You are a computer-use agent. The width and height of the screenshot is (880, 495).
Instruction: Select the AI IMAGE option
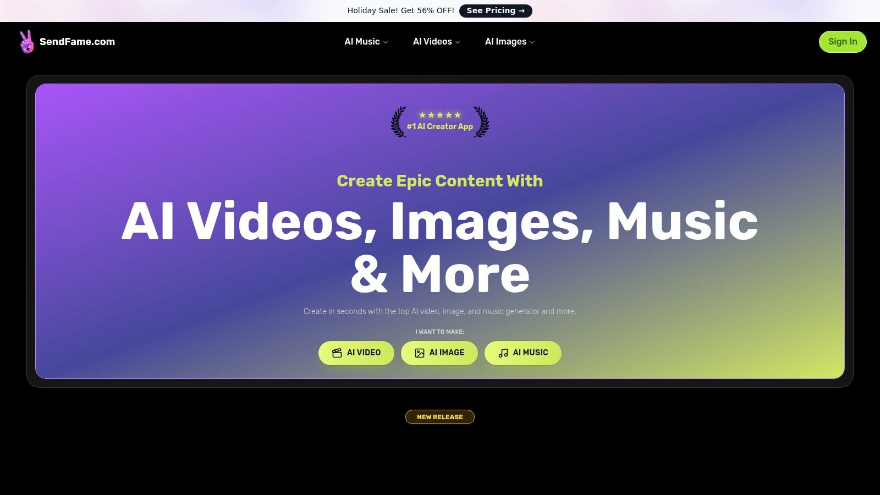tap(439, 353)
